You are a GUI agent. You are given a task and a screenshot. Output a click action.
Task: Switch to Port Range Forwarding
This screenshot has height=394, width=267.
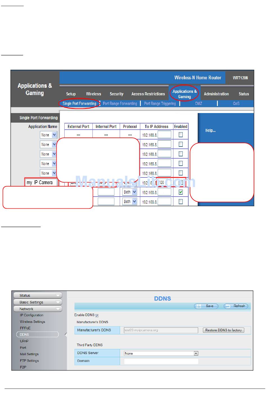click(x=120, y=103)
